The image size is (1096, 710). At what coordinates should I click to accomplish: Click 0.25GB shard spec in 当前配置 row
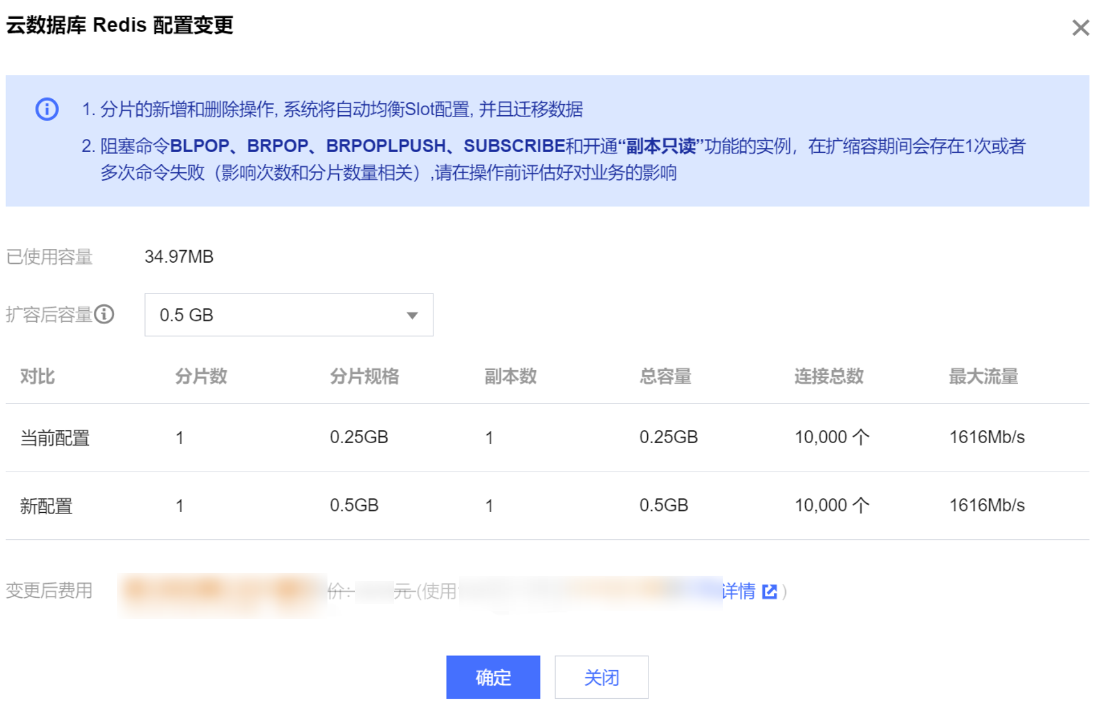pyautogui.click(x=359, y=437)
